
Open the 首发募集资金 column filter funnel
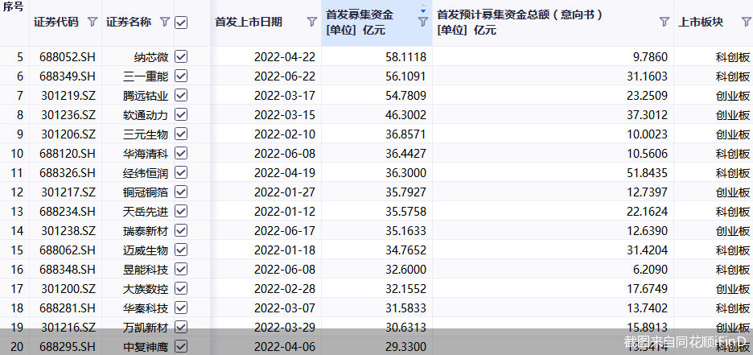(x=423, y=23)
